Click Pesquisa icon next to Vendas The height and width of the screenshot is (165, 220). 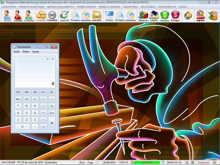point(120,16)
